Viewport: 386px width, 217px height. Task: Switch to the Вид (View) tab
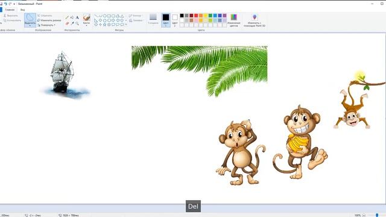point(22,10)
